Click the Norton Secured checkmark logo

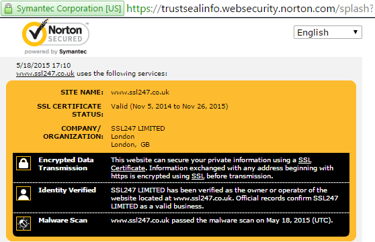[56, 33]
